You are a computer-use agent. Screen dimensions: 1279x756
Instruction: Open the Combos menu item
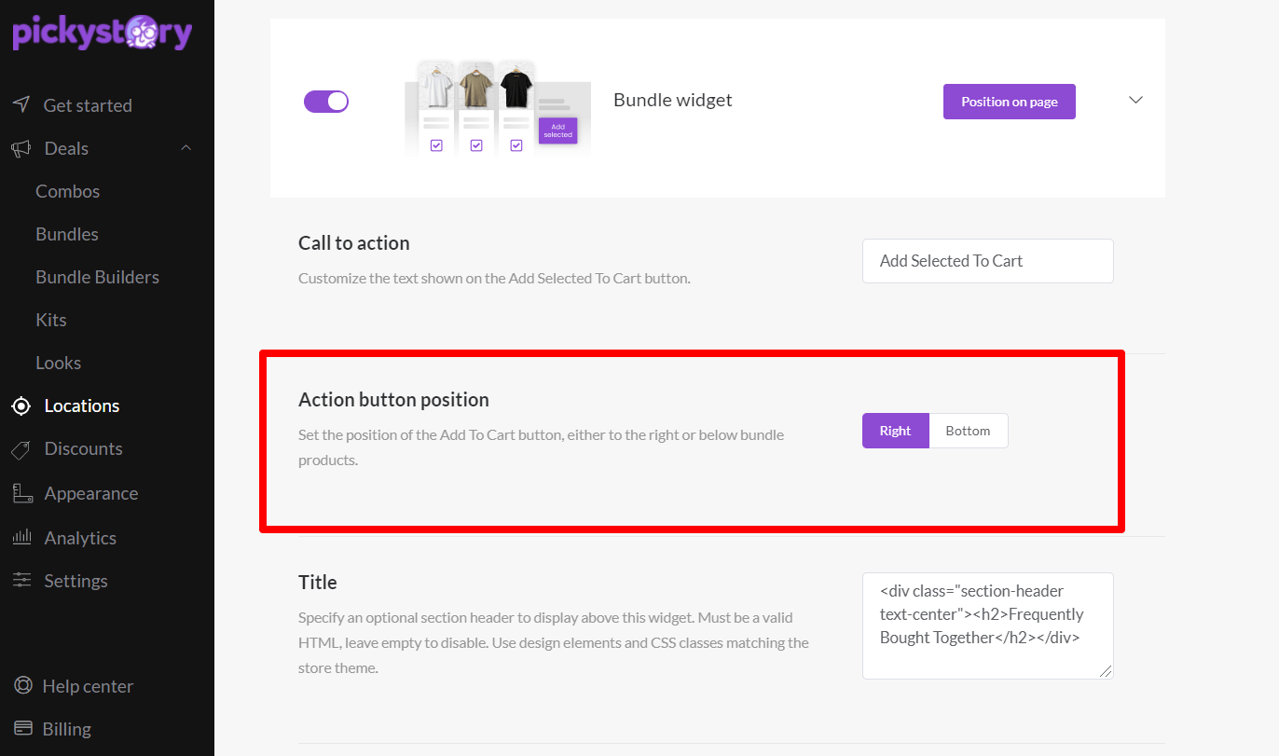(67, 191)
